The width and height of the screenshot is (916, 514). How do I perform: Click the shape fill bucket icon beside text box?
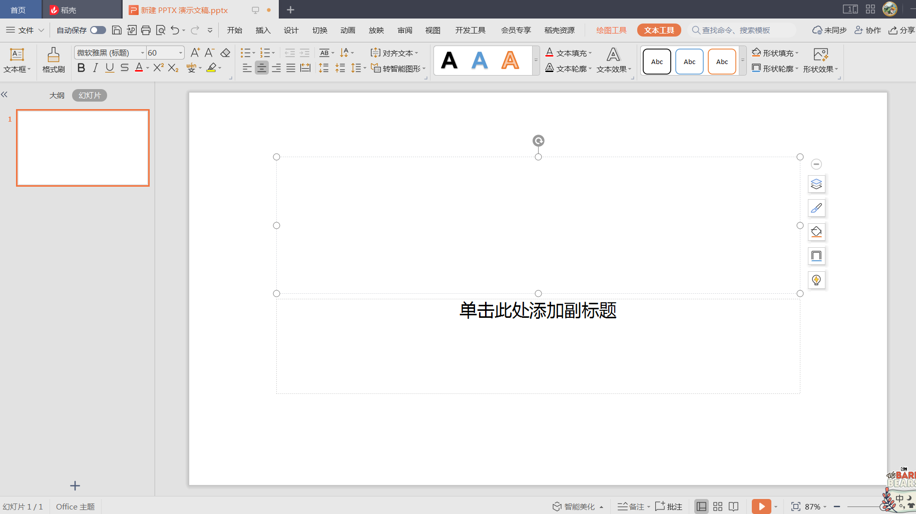coord(816,232)
